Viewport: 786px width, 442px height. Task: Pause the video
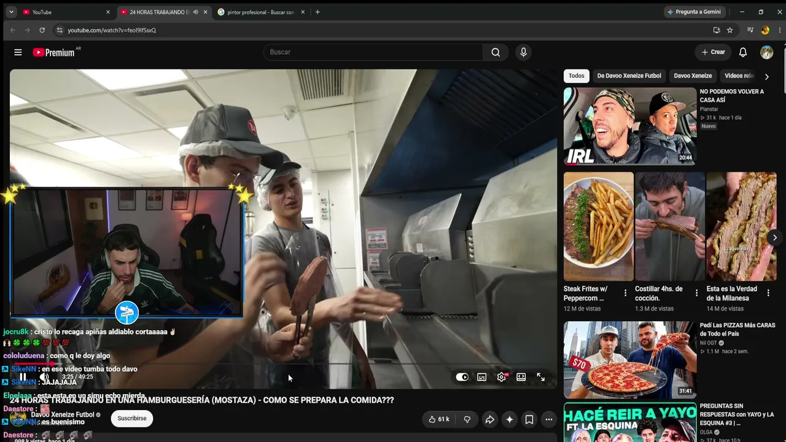pyautogui.click(x=23, y=377)
